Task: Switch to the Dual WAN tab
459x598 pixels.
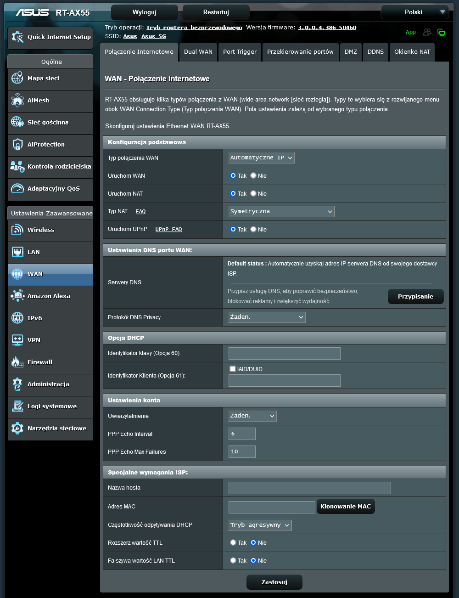Action: click(x=198, y=52)
